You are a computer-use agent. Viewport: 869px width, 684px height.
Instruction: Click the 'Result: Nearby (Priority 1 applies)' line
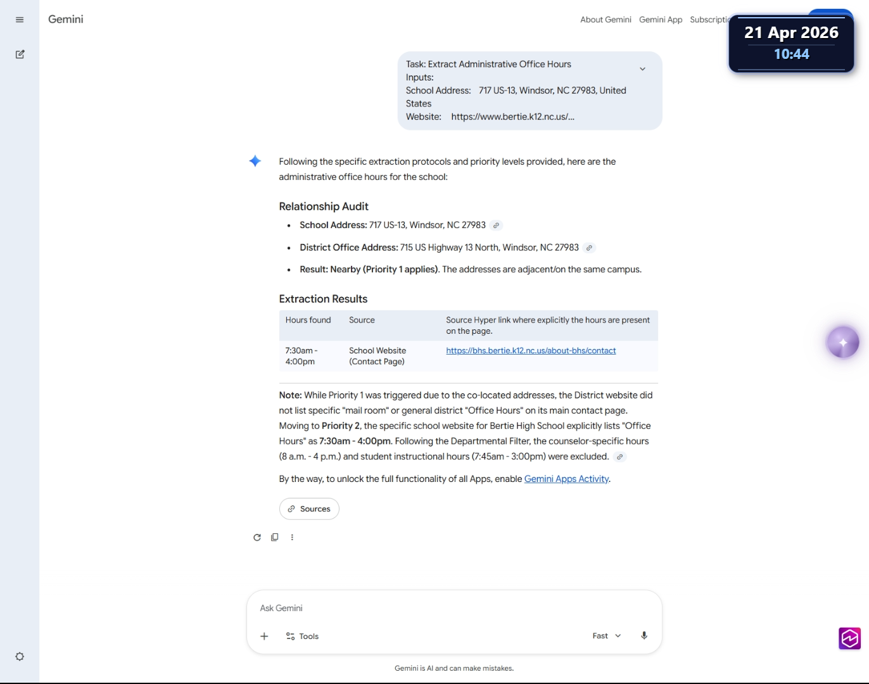click(471, 270)
